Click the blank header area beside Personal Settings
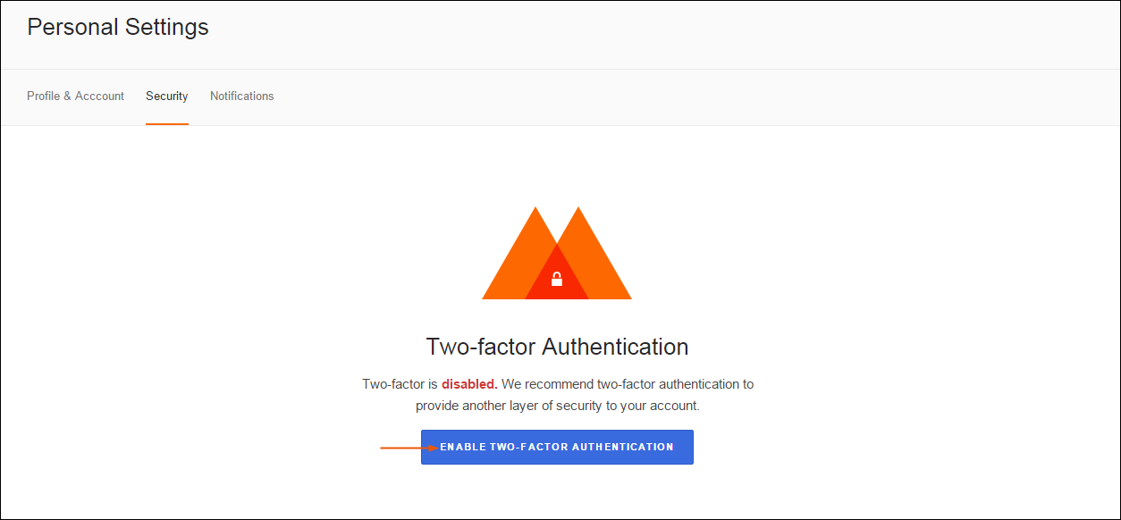1121x520 pixels. point(662,34)
